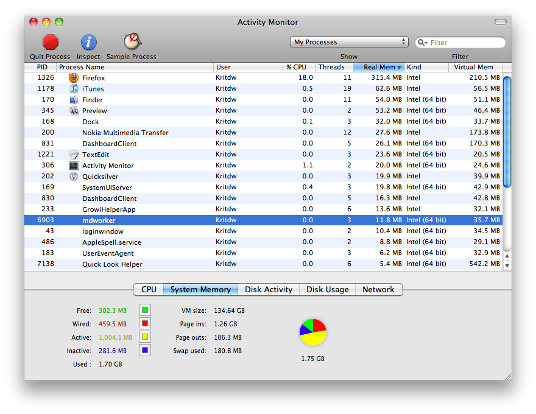Click the yellow Active memory color swatch
The height and width of the screenshot is (414, 536).
pos(145,337)
